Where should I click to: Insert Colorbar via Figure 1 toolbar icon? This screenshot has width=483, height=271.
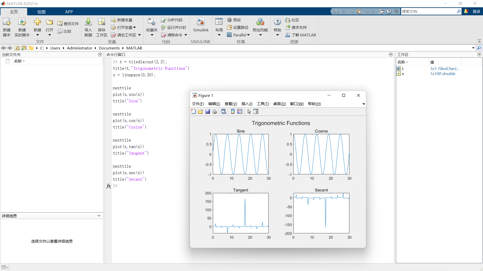233,112
